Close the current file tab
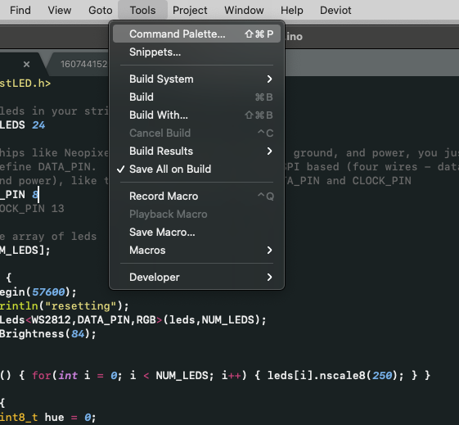The height and width of the screenshot is (425, 459). click(26, 64)
